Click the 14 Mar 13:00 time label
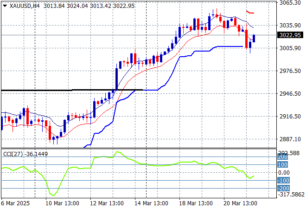The width and height of the screenshot is (306, 209). pos(151,203)
